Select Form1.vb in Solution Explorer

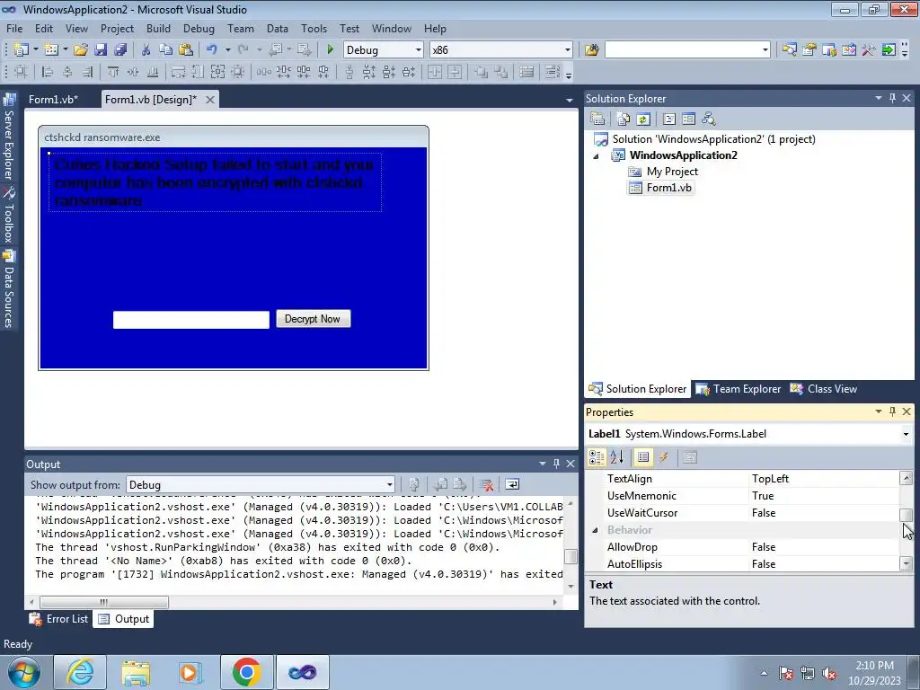tap(660, 188)
